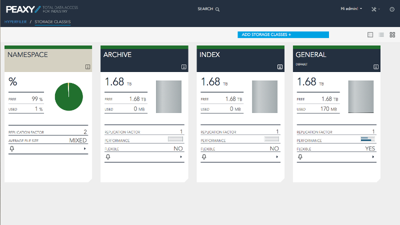Open the Hi admin user dropdown
This screenshot has width=400, height=225.
[351, 9]
